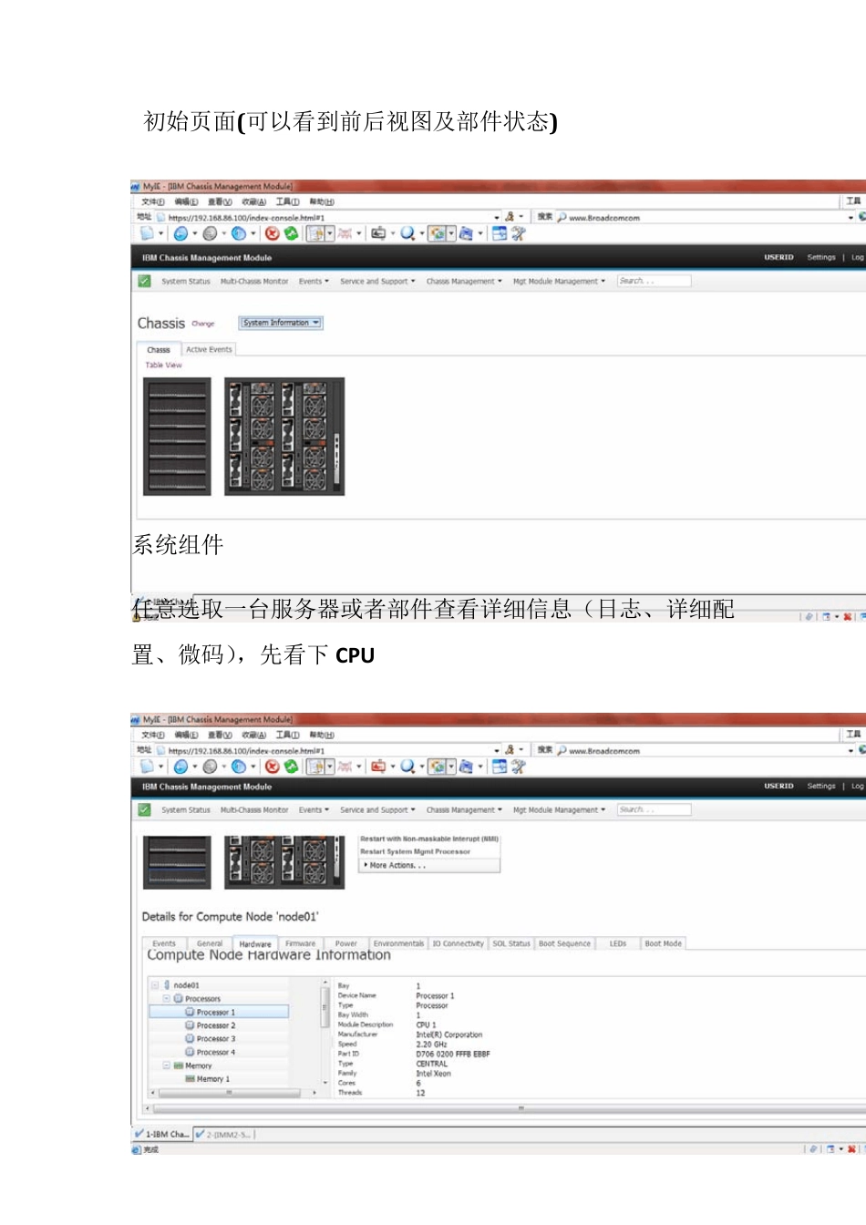866x1225 pixels.
Task: Click Restart with Non-maskable Interrupt (NMI)
Action: point(429,839)
